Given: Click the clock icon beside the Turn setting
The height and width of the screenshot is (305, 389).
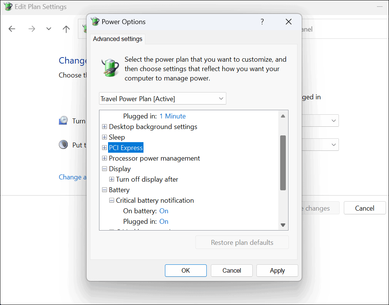Looking at the screenshot, I should [x=63, y=120].
